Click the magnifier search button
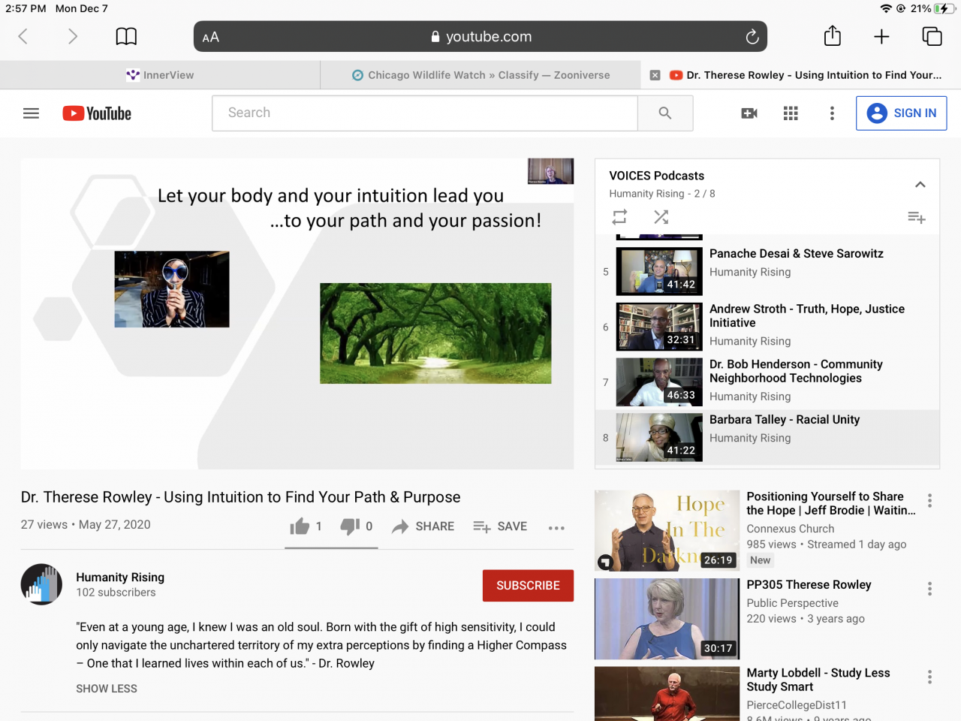 coord(665,113)
